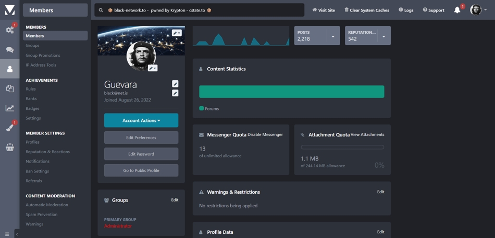
Task: Click the green Forums content statistics bar
Action: click(x=291, y=92)
